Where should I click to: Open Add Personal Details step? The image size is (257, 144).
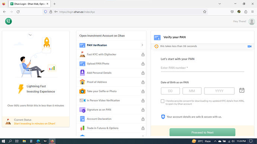(x=111, y=73)
